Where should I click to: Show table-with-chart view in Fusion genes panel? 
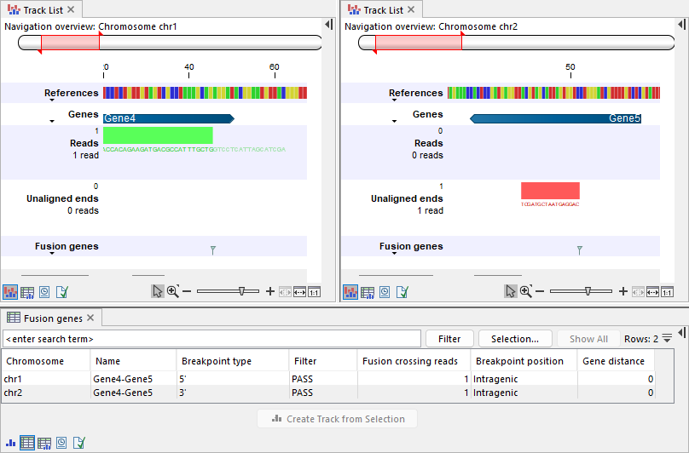pyautogui.click(x=44, y=443)
